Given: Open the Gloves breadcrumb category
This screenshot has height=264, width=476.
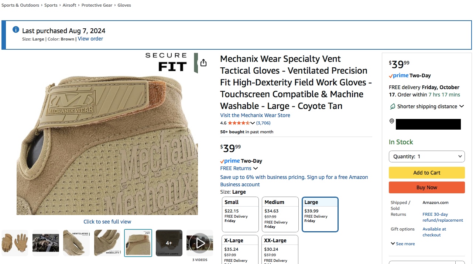Looking at the screenshot, I should pos(124,5).
